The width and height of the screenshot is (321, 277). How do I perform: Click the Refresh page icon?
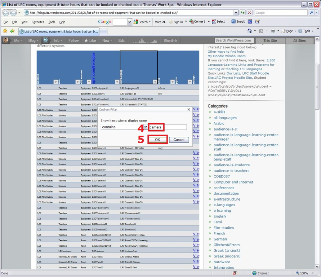(x=243, y=13)
